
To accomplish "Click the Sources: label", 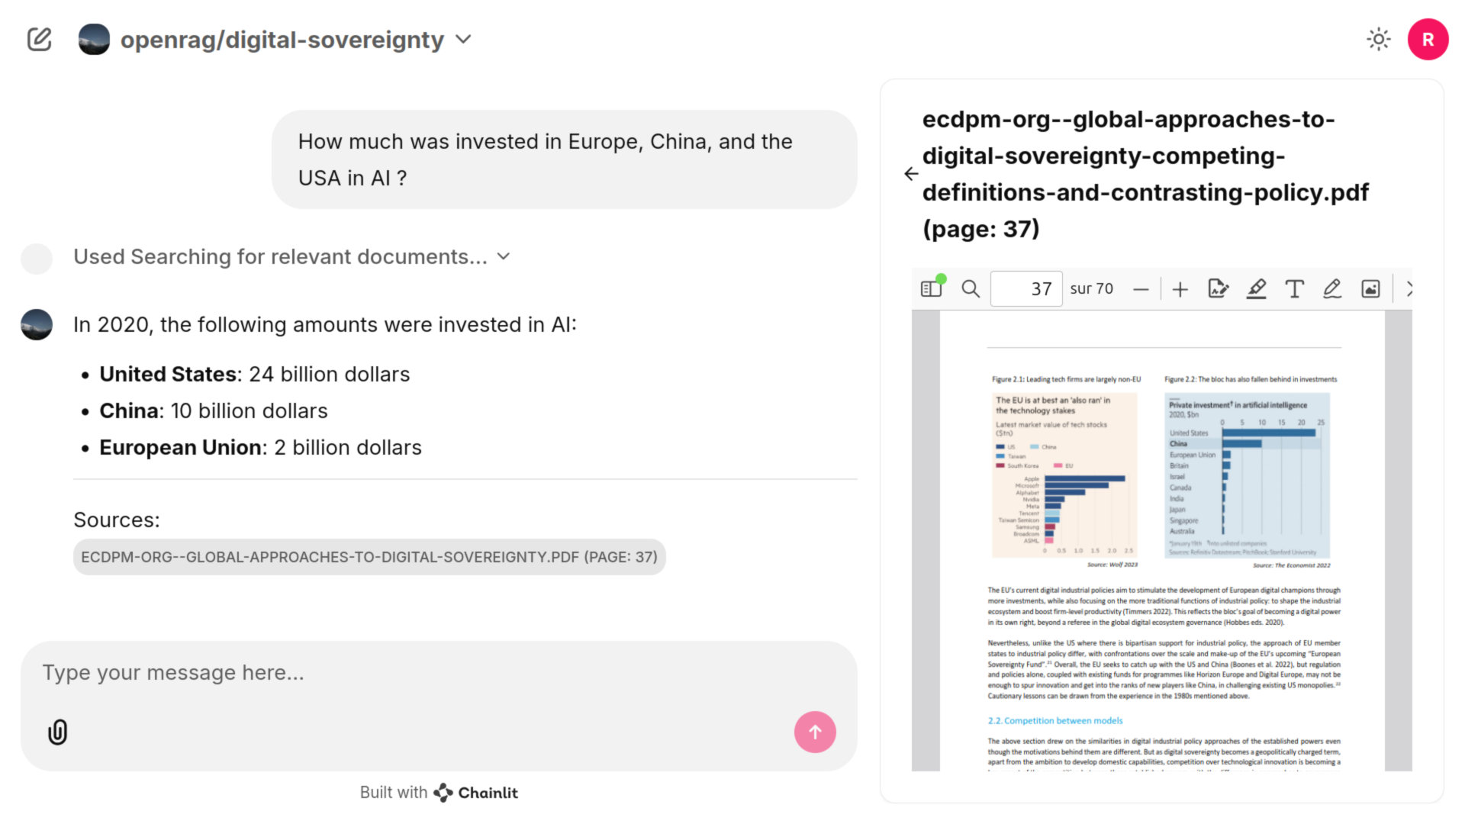I will (x=117, y=520).
